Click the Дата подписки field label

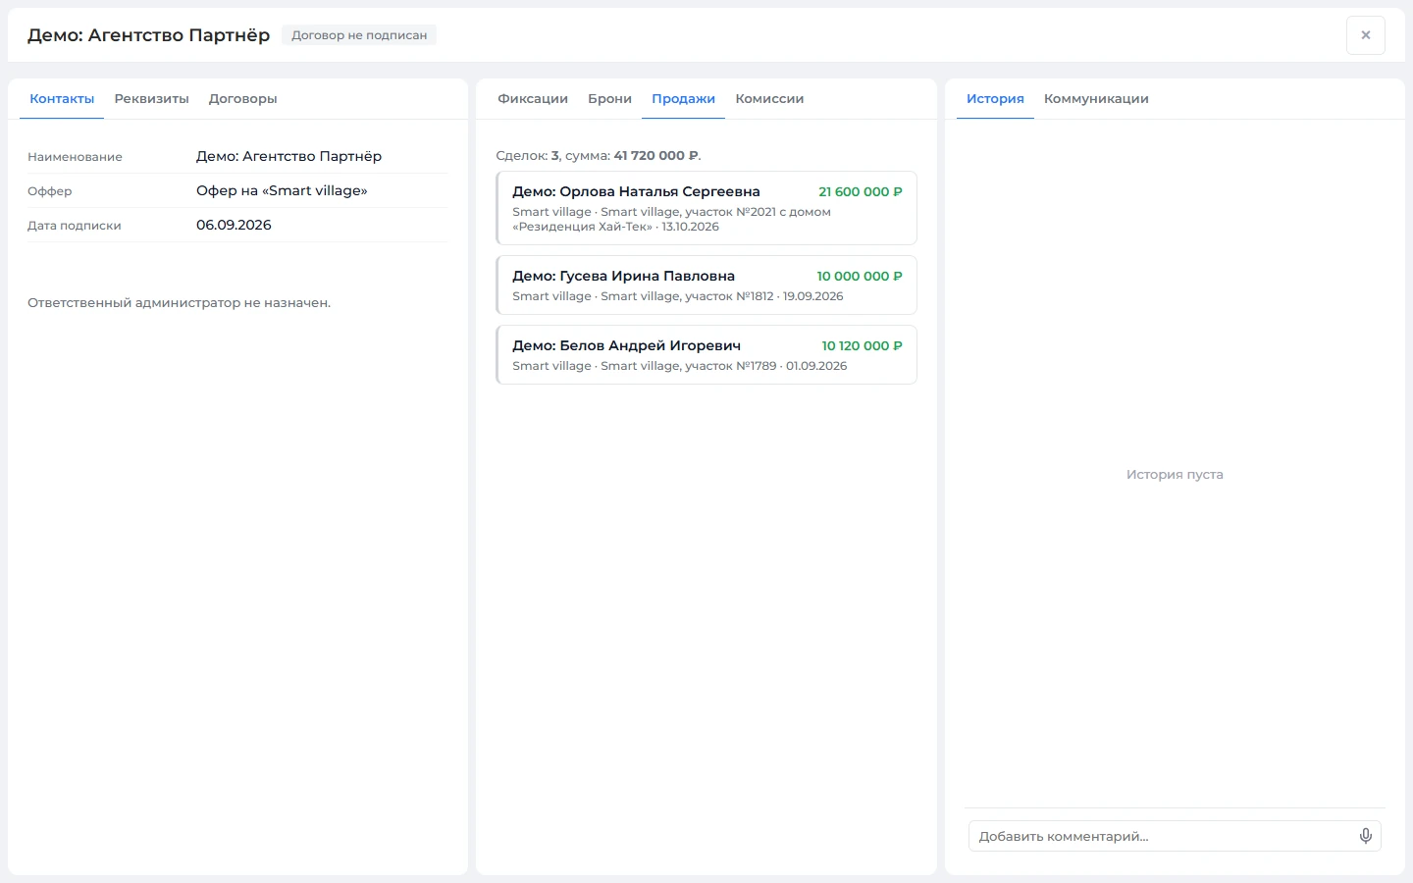[75, 226]
